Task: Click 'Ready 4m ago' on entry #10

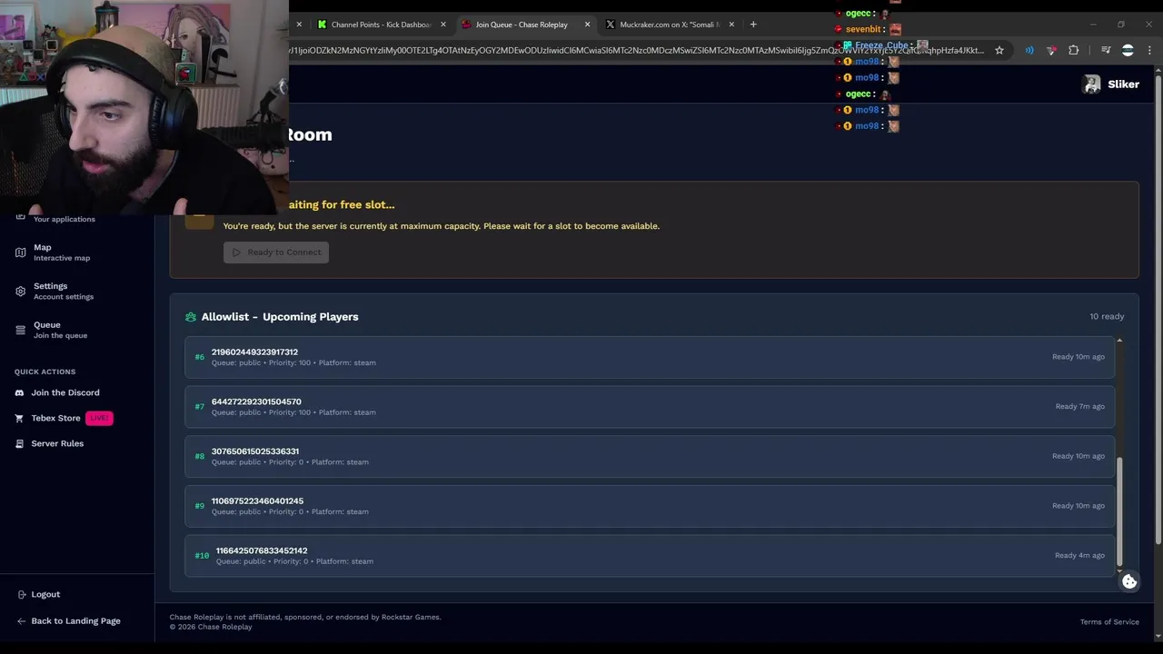Action: click(1079, 556)
